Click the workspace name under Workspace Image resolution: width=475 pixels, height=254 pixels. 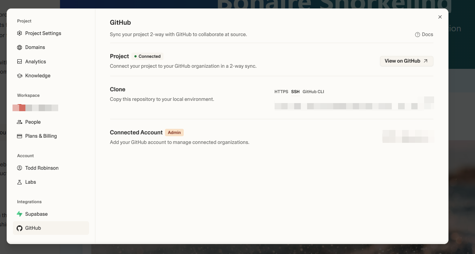tap(35, 107)
